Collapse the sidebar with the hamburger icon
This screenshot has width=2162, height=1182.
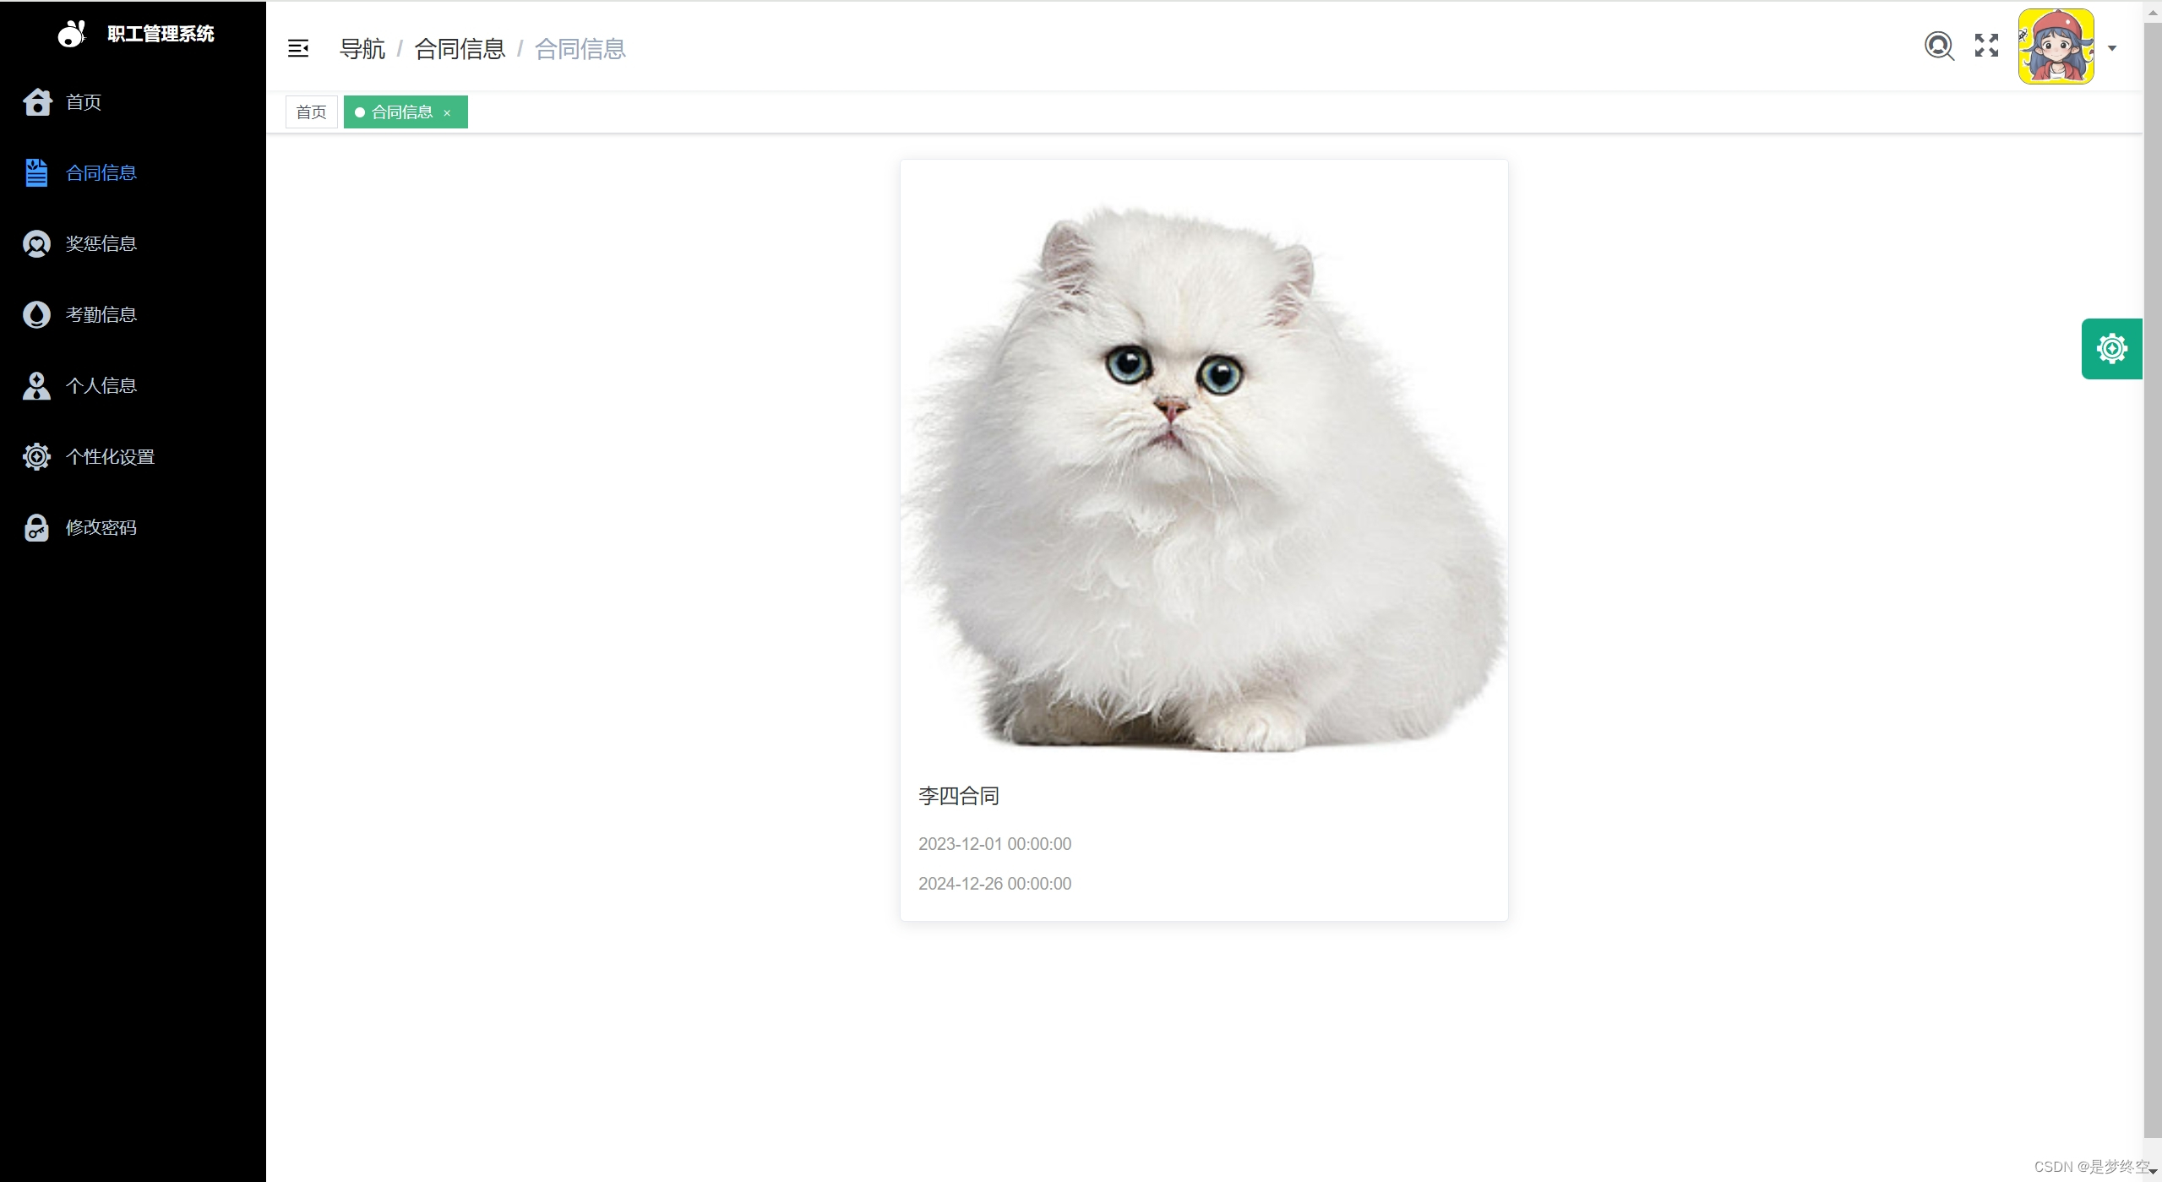(298, 48)
